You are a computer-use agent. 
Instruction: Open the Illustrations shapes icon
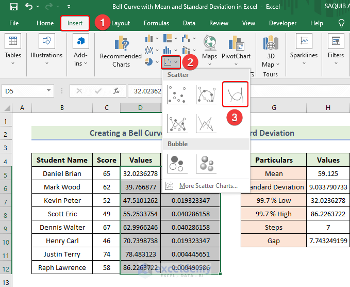pyautogui.click(x=47, y=41)
